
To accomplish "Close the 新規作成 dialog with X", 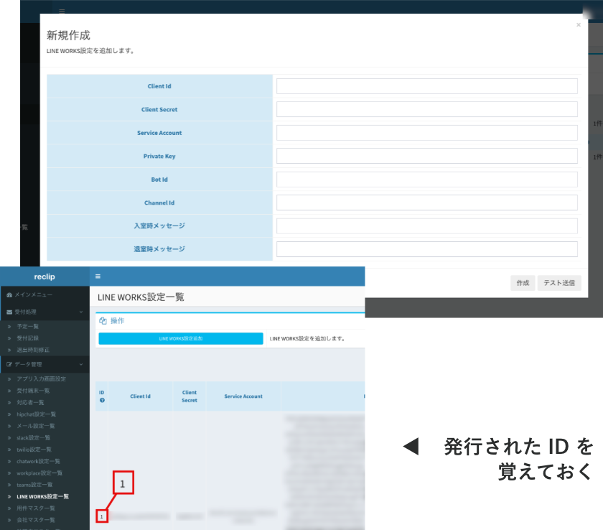I will (579, 24).
